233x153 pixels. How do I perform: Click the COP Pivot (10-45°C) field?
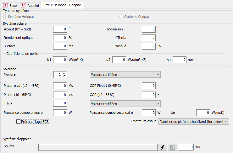pyautogui.click(x=149, y=86)
